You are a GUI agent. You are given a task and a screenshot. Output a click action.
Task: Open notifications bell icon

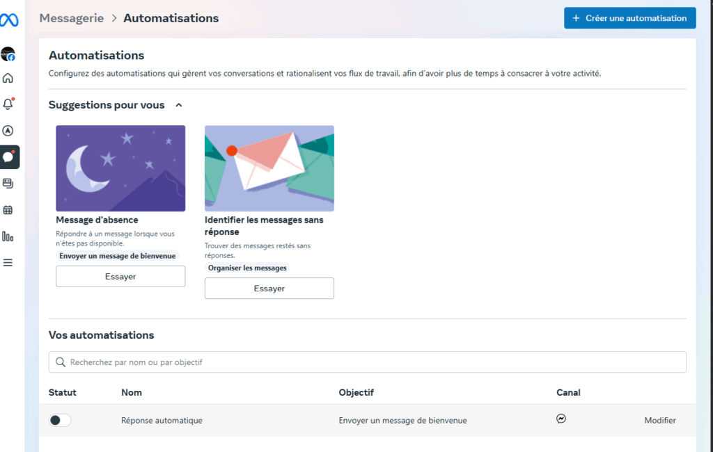click(x=8, y=104)
